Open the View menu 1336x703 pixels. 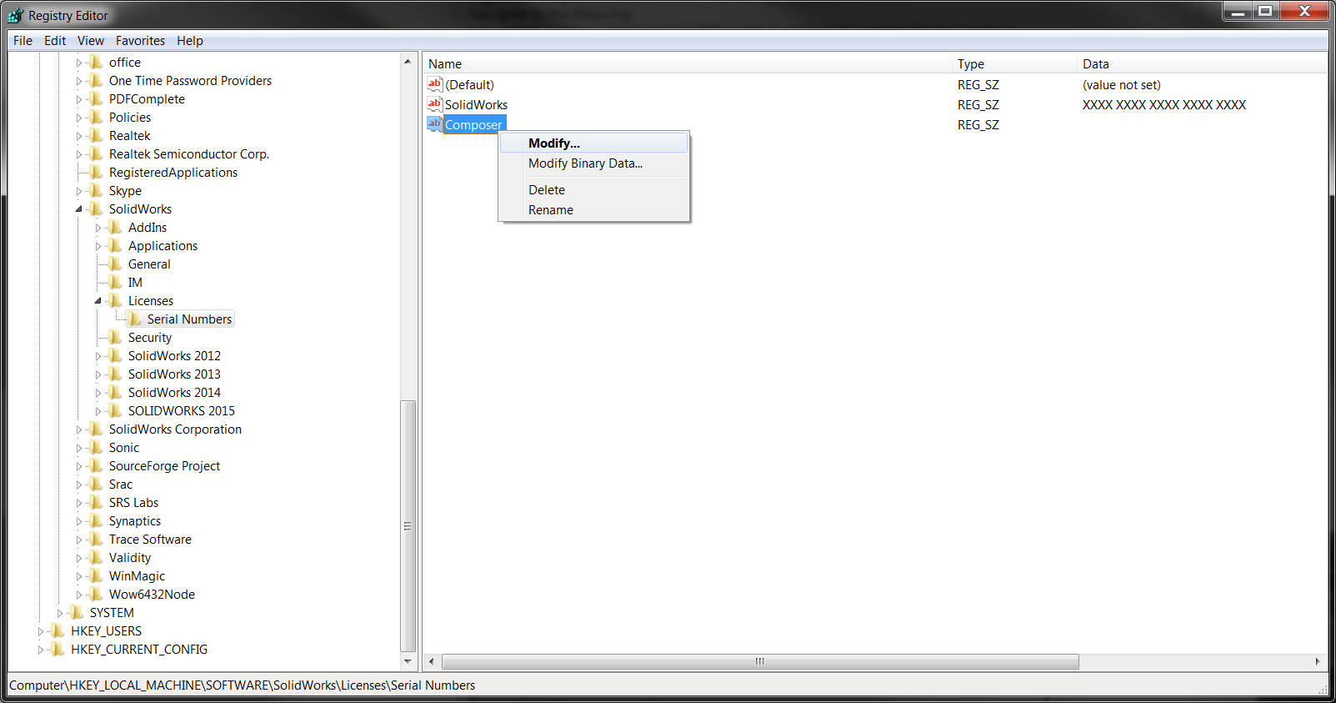(91, 41)
